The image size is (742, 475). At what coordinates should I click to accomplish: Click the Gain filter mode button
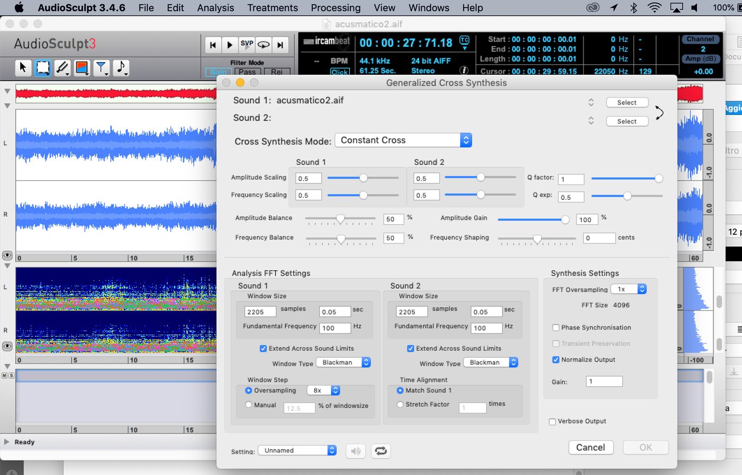click(x=218, y=72)
